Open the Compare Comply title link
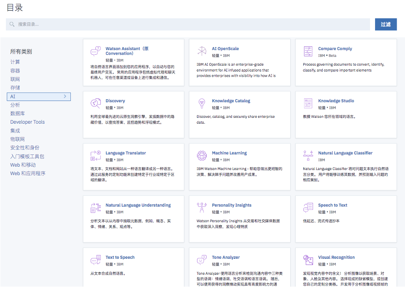The height and width of the screenshot is (287, 405). point(335,49)
